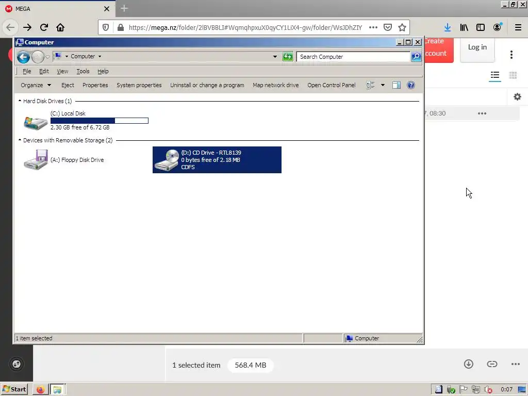This screenshot has height=396, width=528.
Task: Open address bar history dropdown
Action: [275, 57]
